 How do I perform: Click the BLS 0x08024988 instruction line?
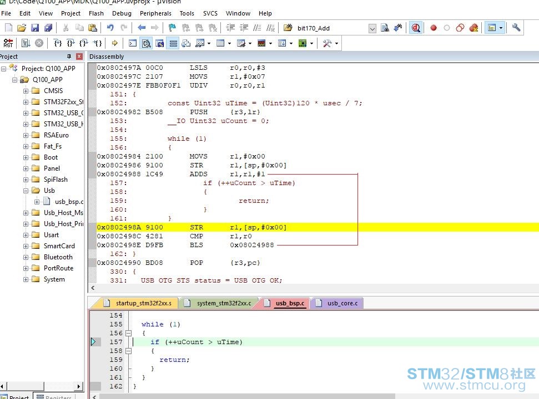coord(316,245)
